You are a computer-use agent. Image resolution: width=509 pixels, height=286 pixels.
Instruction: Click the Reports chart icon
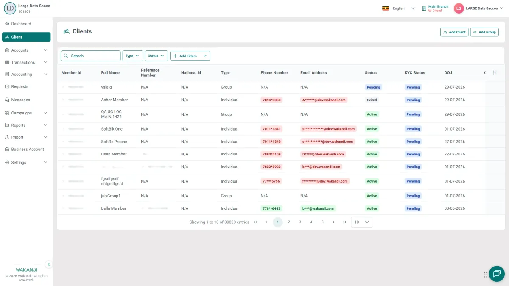(7, 125)
